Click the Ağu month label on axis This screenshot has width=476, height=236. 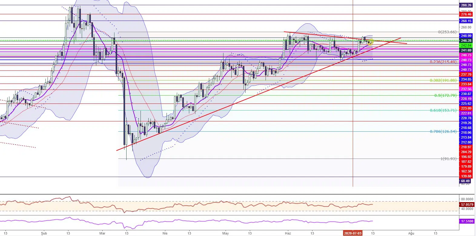click(x=411, y=233)
